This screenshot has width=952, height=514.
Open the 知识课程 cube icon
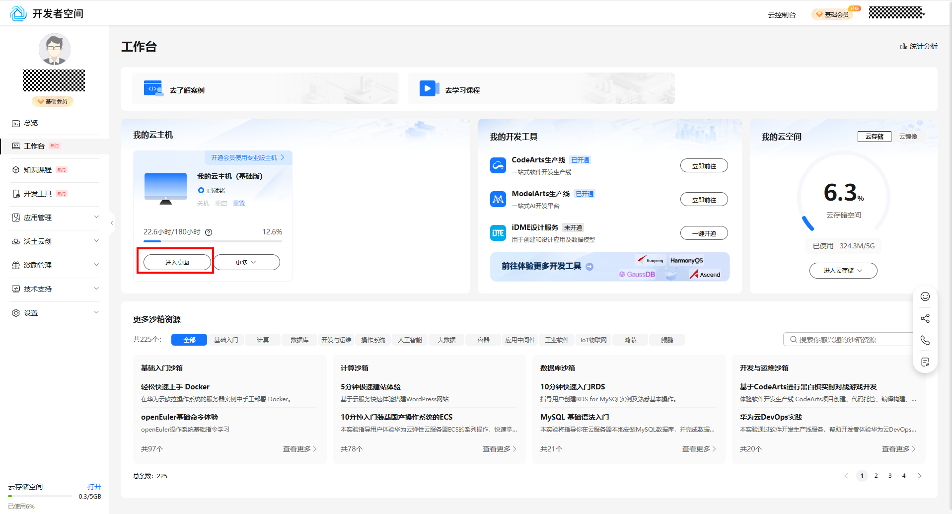pyautogui.click(x=16, y=170)
